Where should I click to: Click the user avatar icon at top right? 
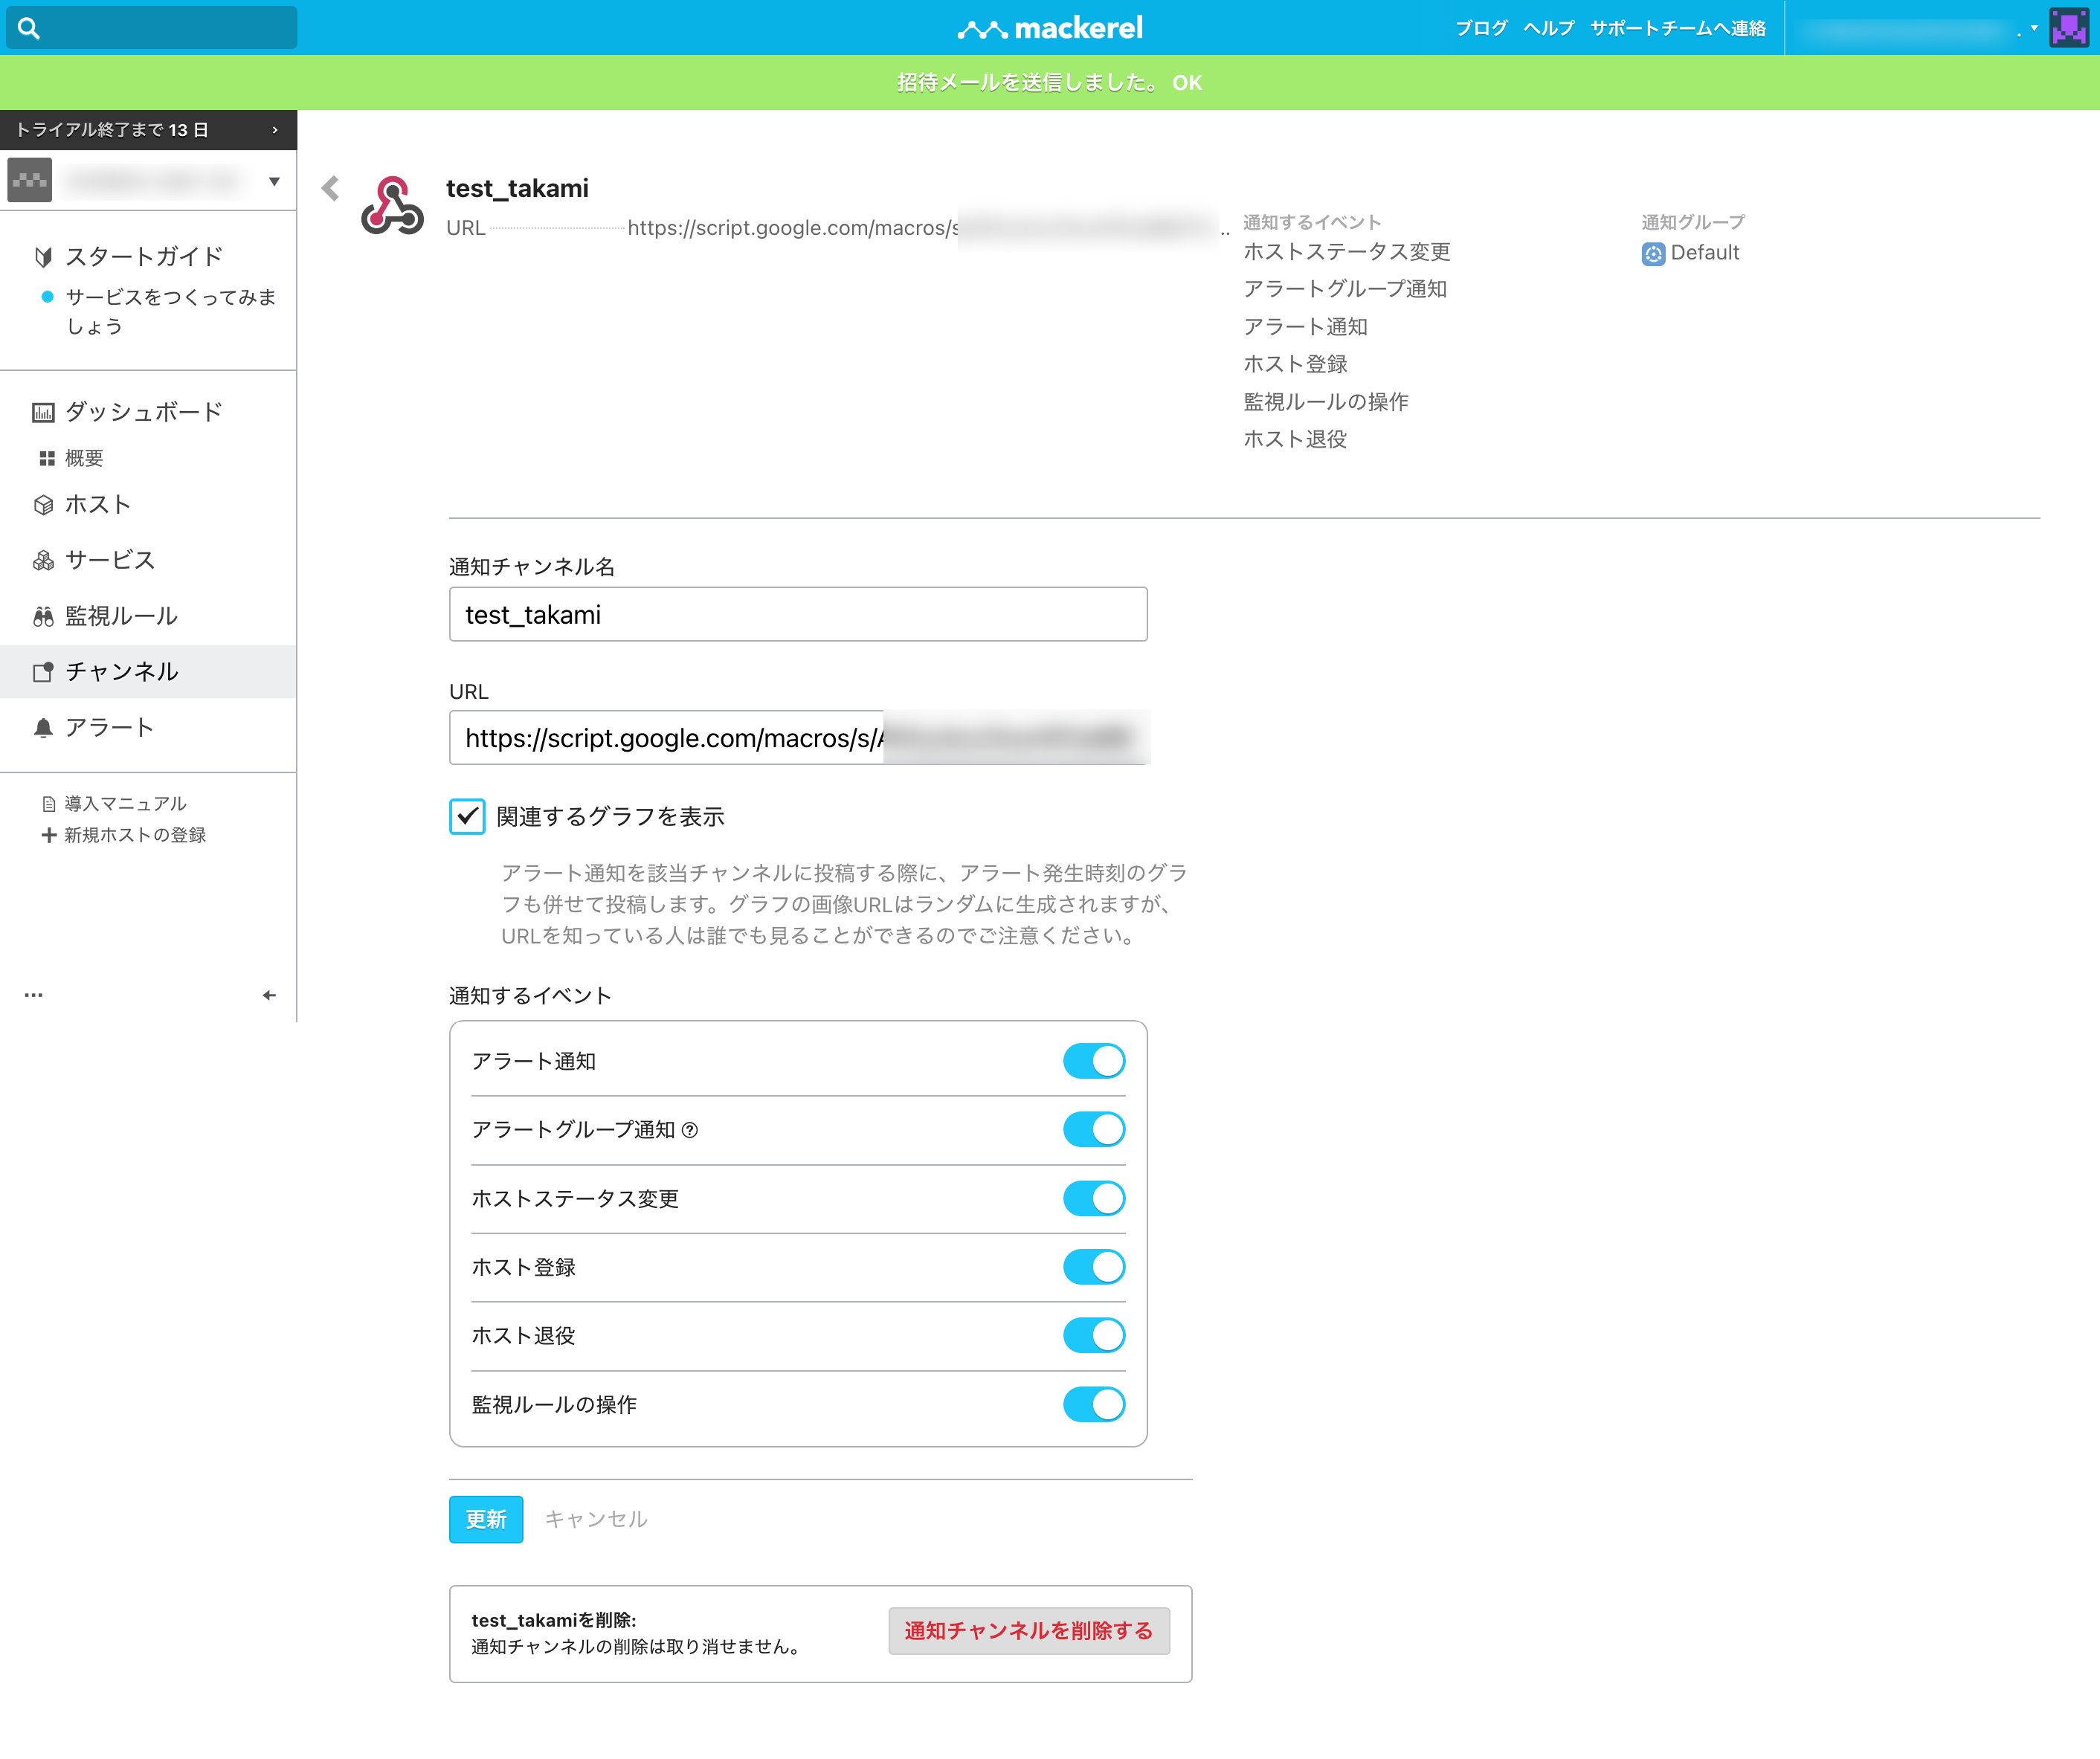pos(2067,28)
